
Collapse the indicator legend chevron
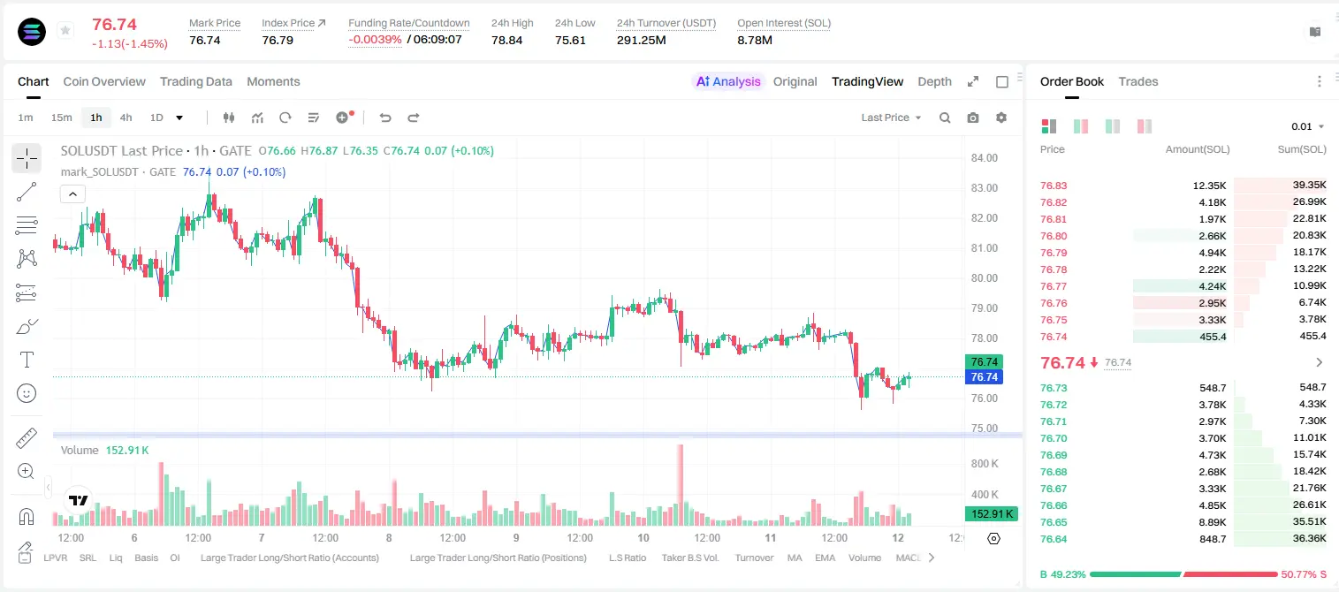[72, 194]
